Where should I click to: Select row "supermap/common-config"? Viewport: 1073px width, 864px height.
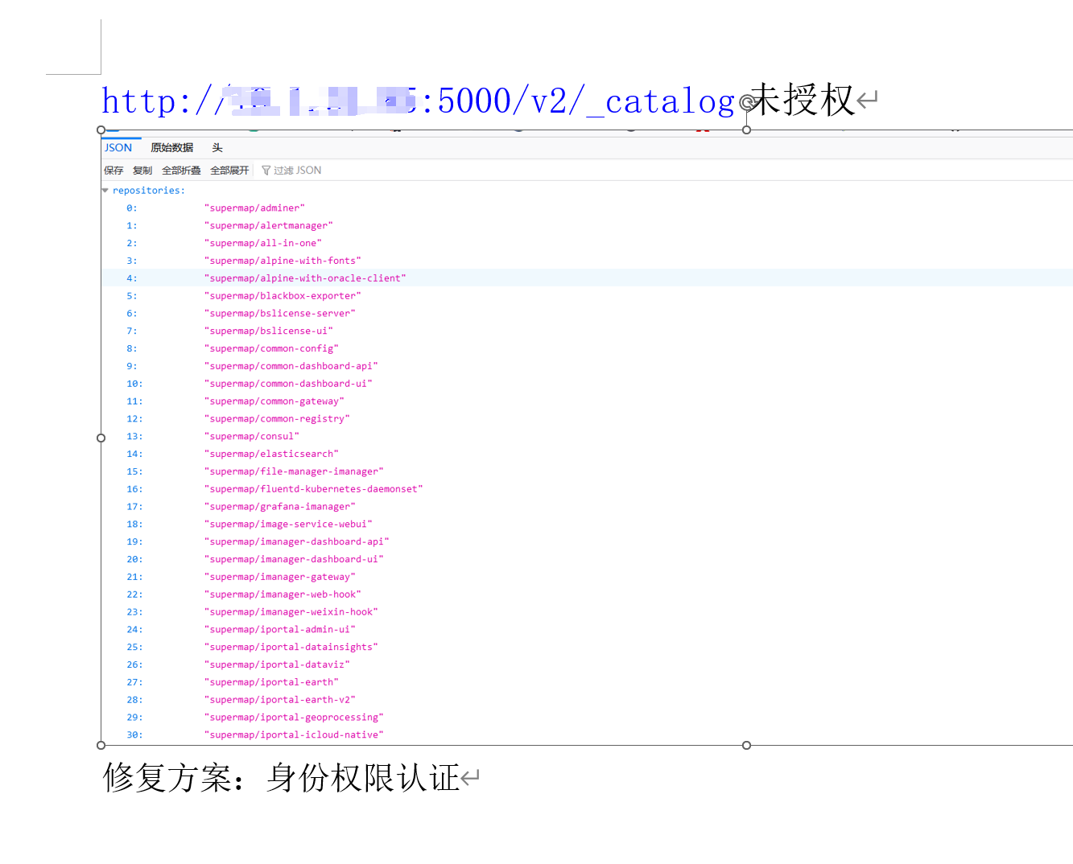(x=587, y=348)
